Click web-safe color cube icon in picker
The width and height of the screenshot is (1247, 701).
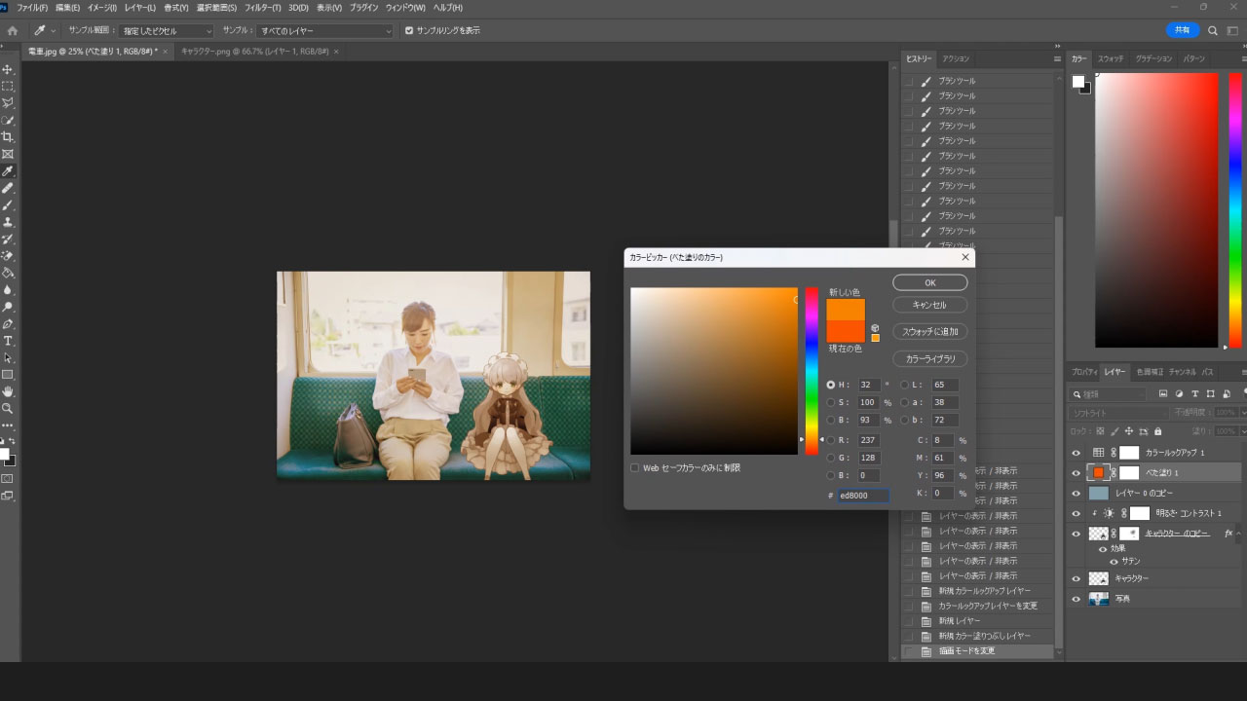pyautogui.click(x=875, y=328)
